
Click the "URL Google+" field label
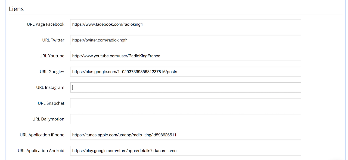pos(52,72)
